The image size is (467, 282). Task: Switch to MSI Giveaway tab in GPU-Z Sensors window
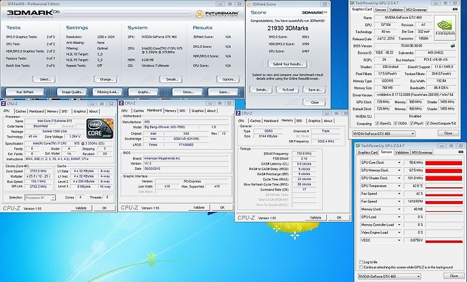pos(422,152)
